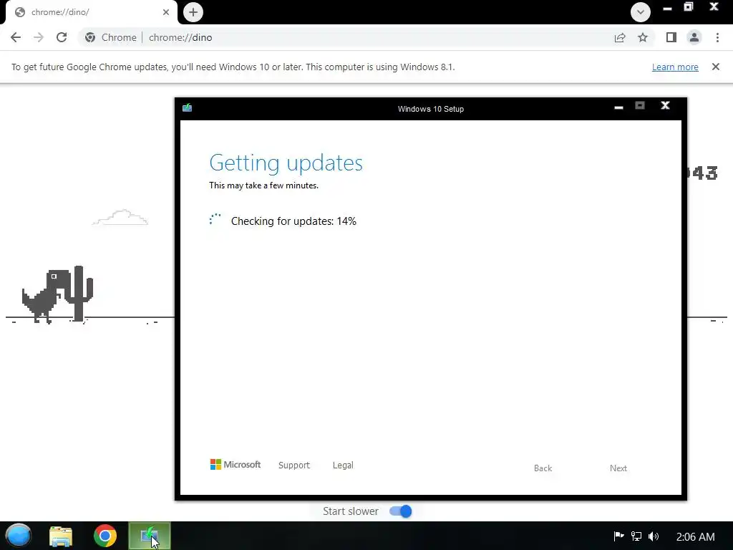Restore down the Chrome window
This screenshot has height=550, width=733.
click(x=689, y=7)
